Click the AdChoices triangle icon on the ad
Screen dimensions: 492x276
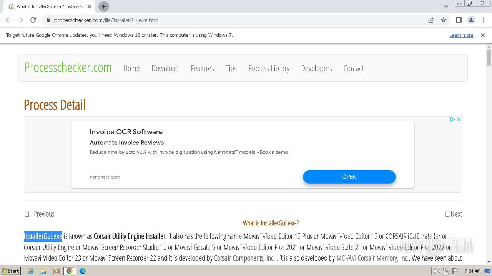(x=452, y=120)
